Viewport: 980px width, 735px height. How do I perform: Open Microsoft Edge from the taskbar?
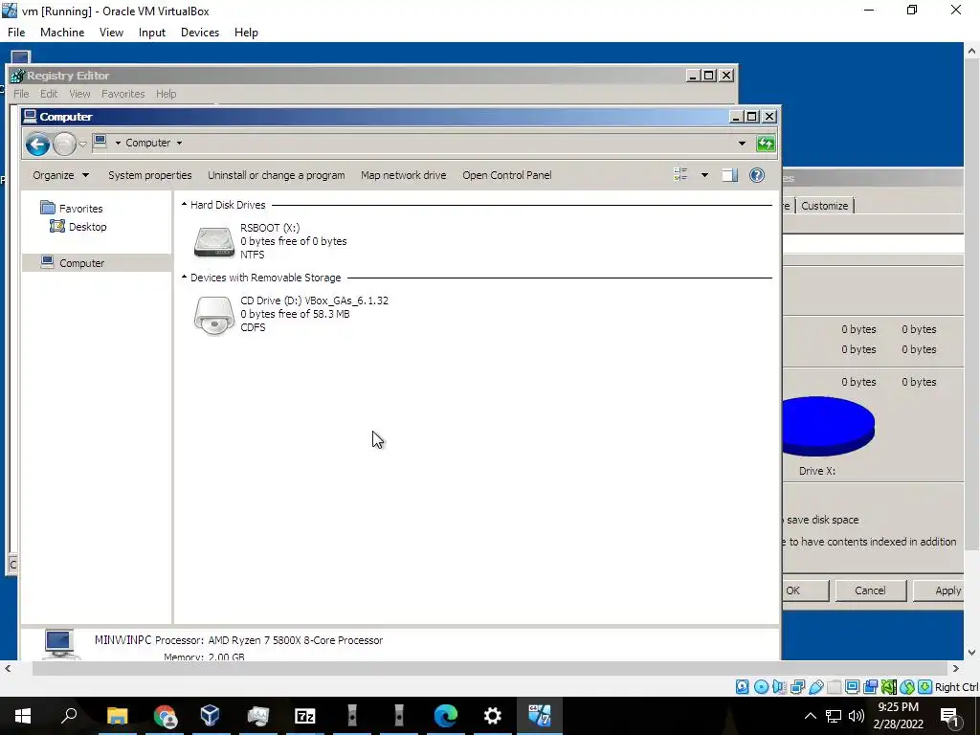(446, 716)
